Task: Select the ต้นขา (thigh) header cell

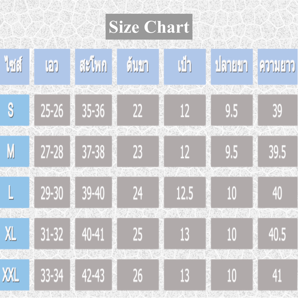Action: click(138, 67)
